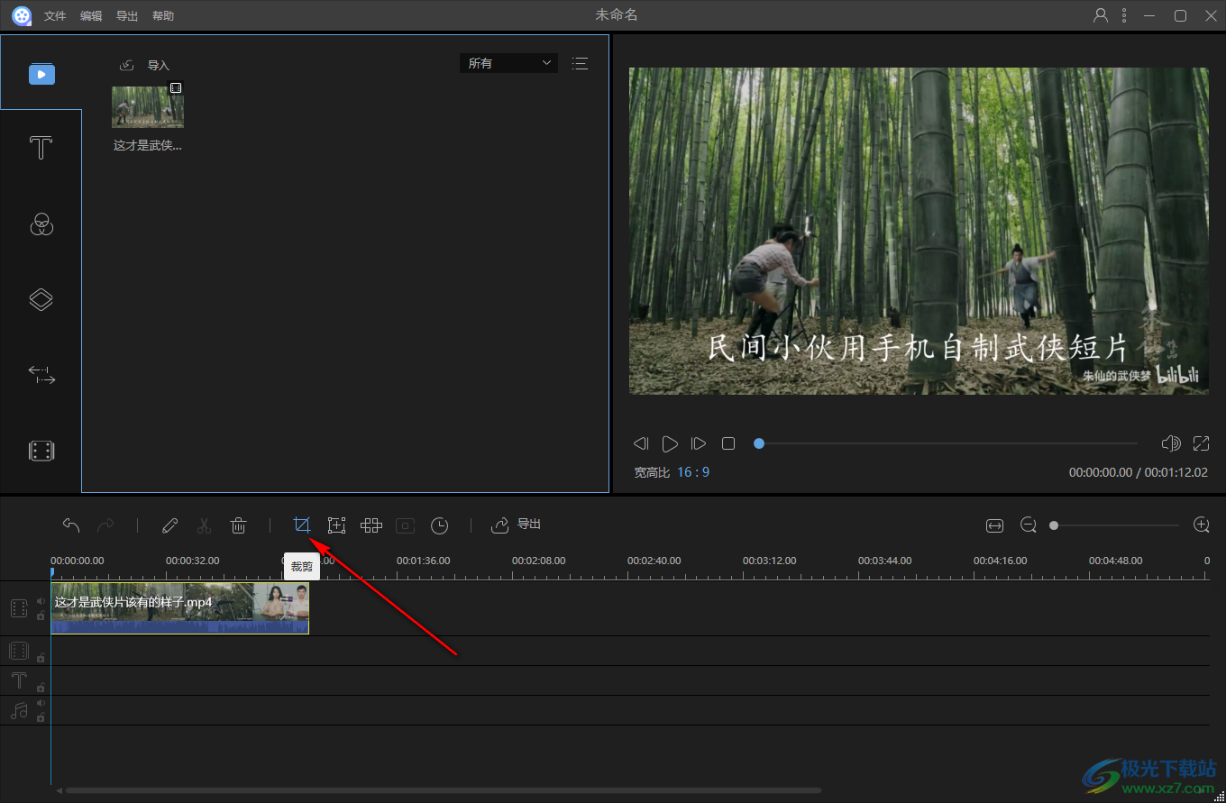The width and height of the screenshot is (1226, 803).
Task: Click the 16 : 9 aspect ratio link
Action: [x=693, y=472]
